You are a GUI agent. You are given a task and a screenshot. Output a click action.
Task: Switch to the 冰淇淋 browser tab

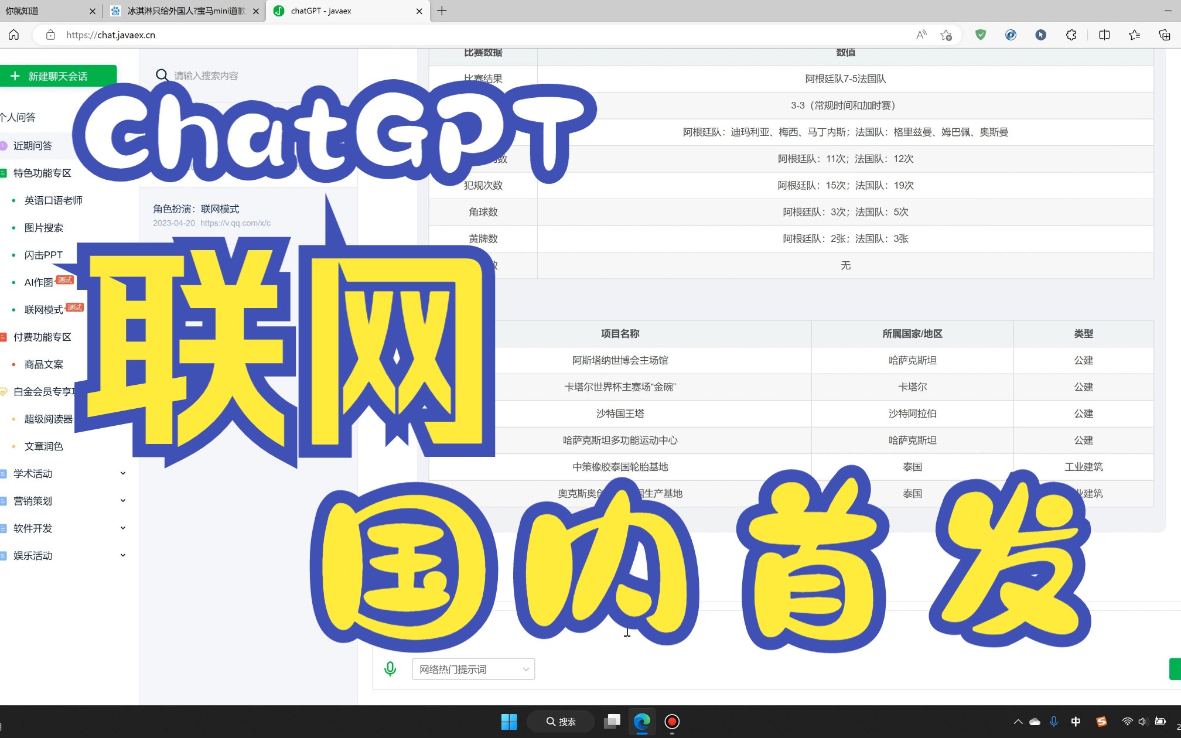[182, 11]
